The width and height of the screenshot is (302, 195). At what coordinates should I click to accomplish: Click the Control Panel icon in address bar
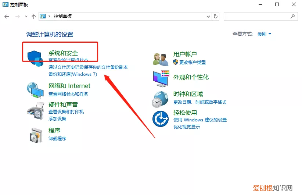tap(43, 17)
